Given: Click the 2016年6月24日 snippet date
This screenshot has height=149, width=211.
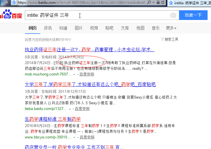Looking at the screenshot, I should (37, 126).
